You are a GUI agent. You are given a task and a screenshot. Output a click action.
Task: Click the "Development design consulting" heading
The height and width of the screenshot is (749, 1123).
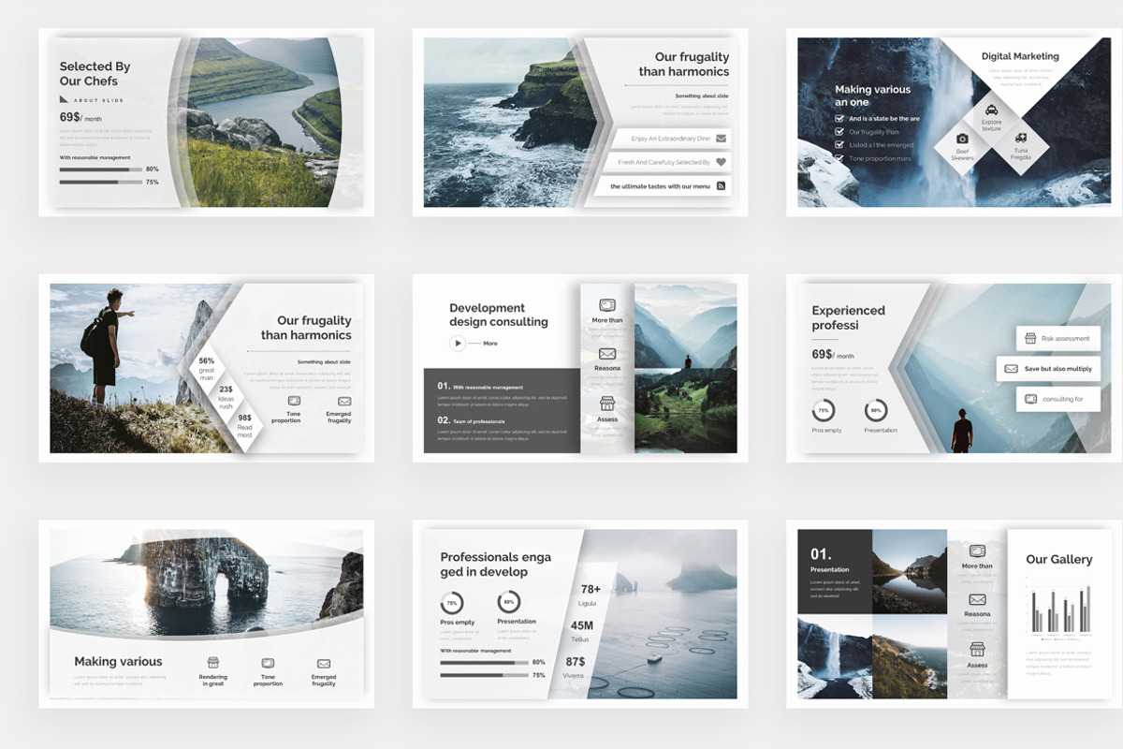coord(499,315)
